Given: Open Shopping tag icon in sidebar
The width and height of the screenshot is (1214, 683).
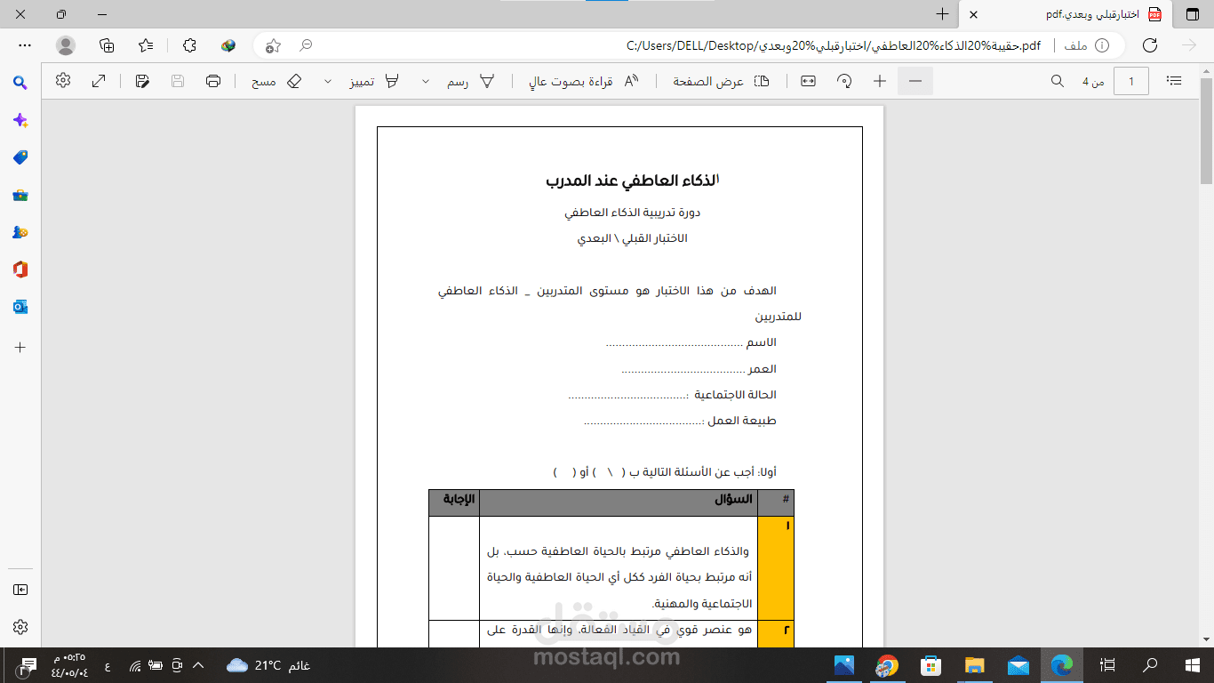Looking at the screenshot, I should pos(20,157).
